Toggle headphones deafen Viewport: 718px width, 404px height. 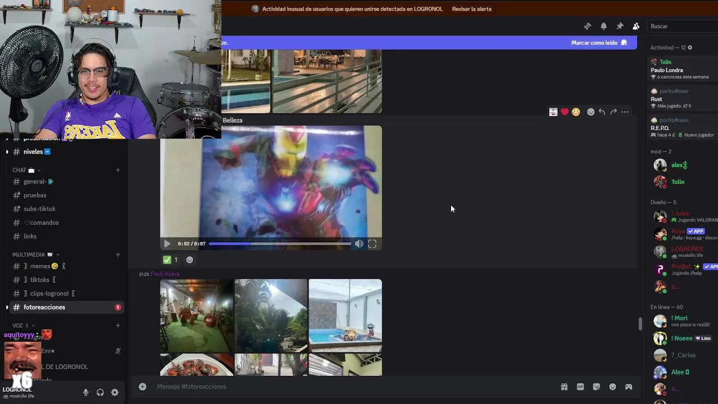pyautogui.click(x=100, y=393)
